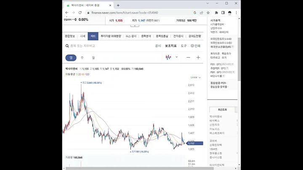The image size is (303, 170).
Task: Open the 전자공시 tab
Action: [178, 36]
